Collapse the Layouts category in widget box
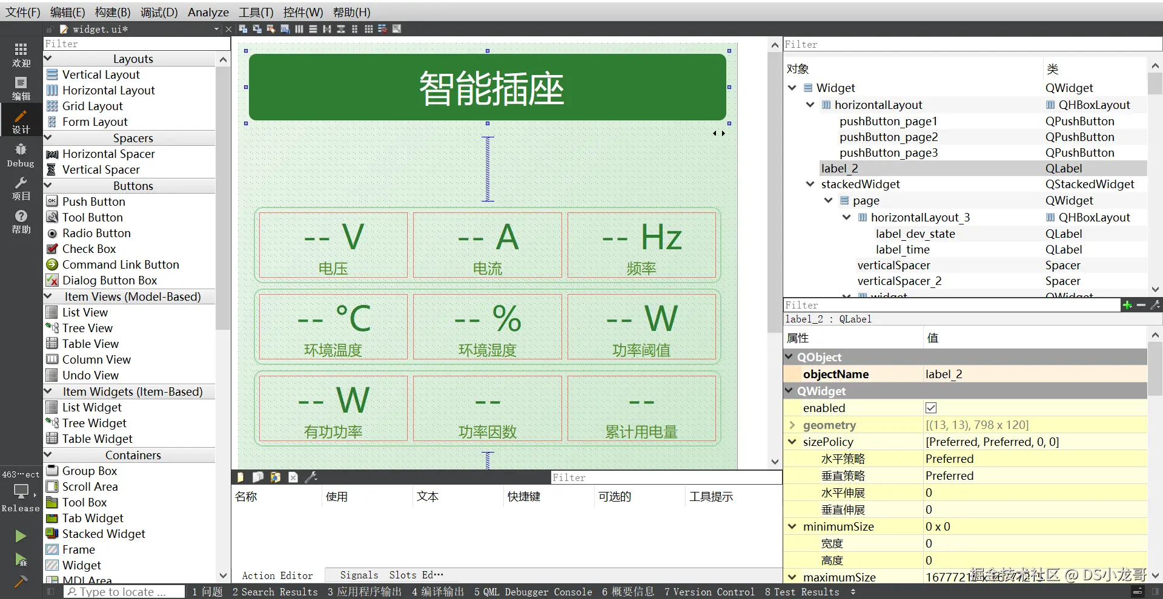 48,59
